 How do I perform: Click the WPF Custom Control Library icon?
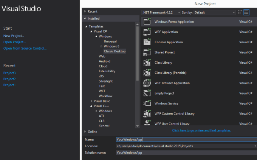coord(147,113)
